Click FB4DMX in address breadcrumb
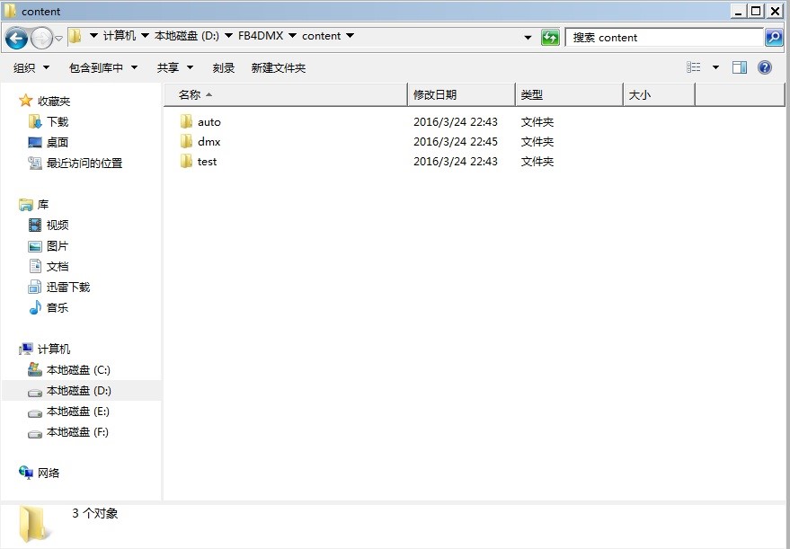Screen dimensions: 790x549 pyautogui.click(x=261, y=37)
